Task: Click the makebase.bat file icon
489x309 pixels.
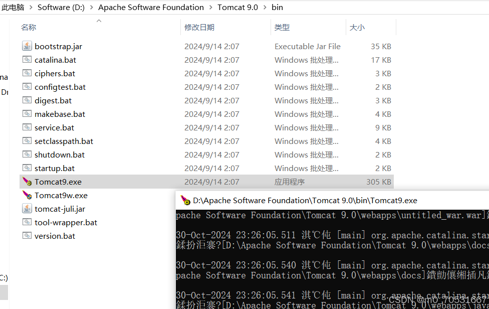Action: 27,114
